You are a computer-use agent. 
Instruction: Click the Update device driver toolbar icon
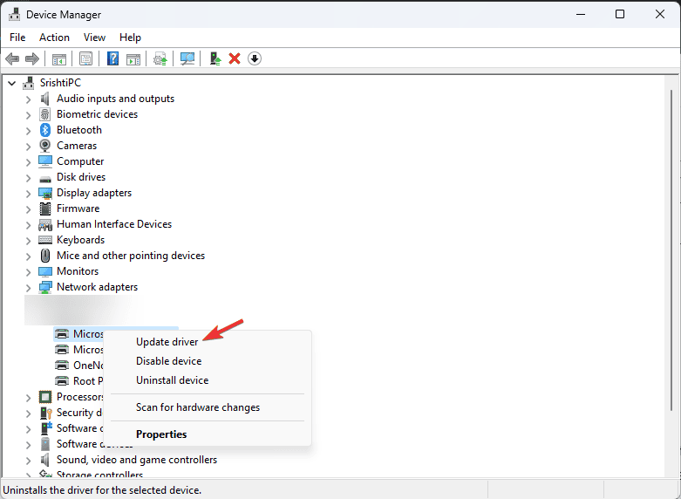point(215,58)
